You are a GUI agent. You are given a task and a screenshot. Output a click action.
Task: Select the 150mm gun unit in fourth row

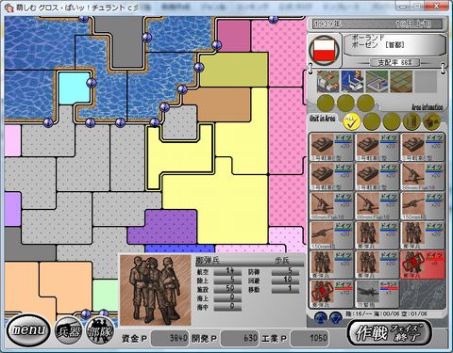331,235
